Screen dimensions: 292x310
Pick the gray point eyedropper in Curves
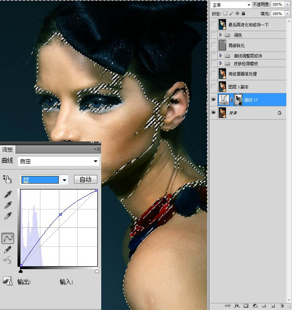[8, 205]
